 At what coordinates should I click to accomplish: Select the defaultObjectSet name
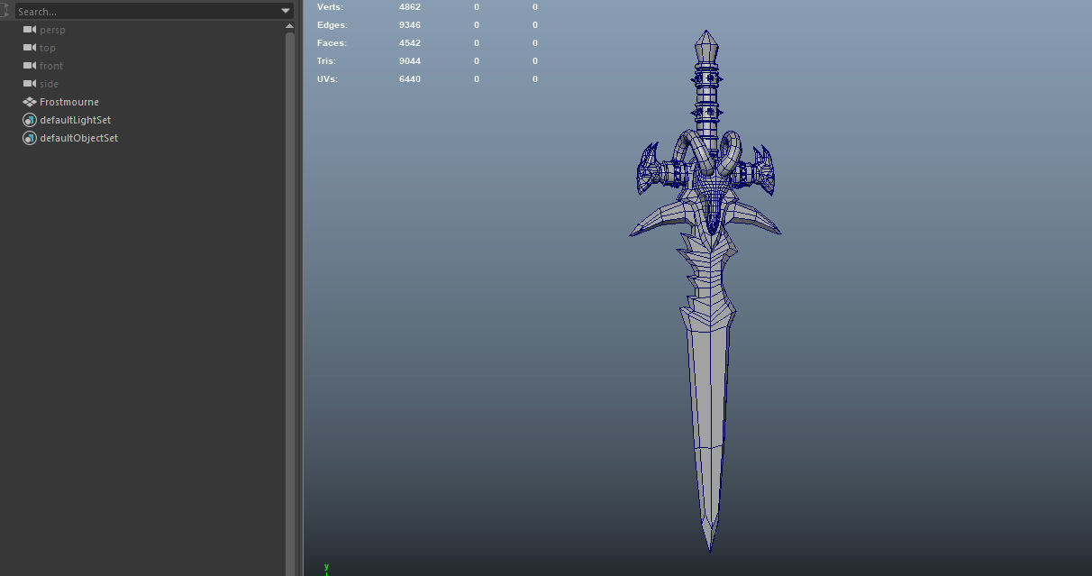point(79,138)
